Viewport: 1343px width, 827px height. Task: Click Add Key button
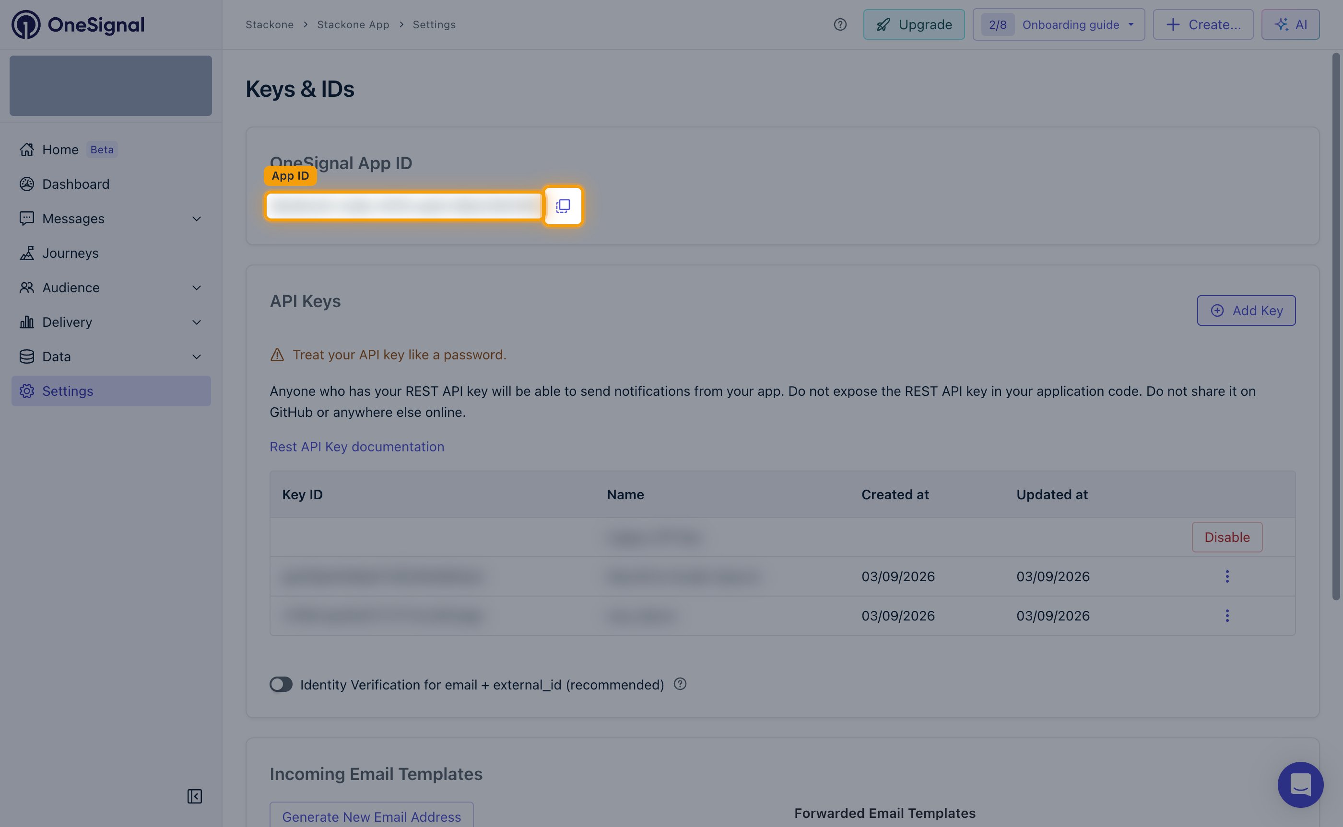tap(1246, 310)
